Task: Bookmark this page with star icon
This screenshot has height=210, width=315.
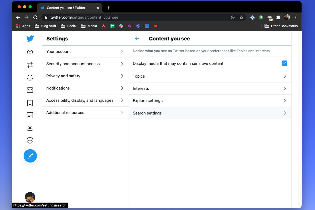Action: (241, 17)
